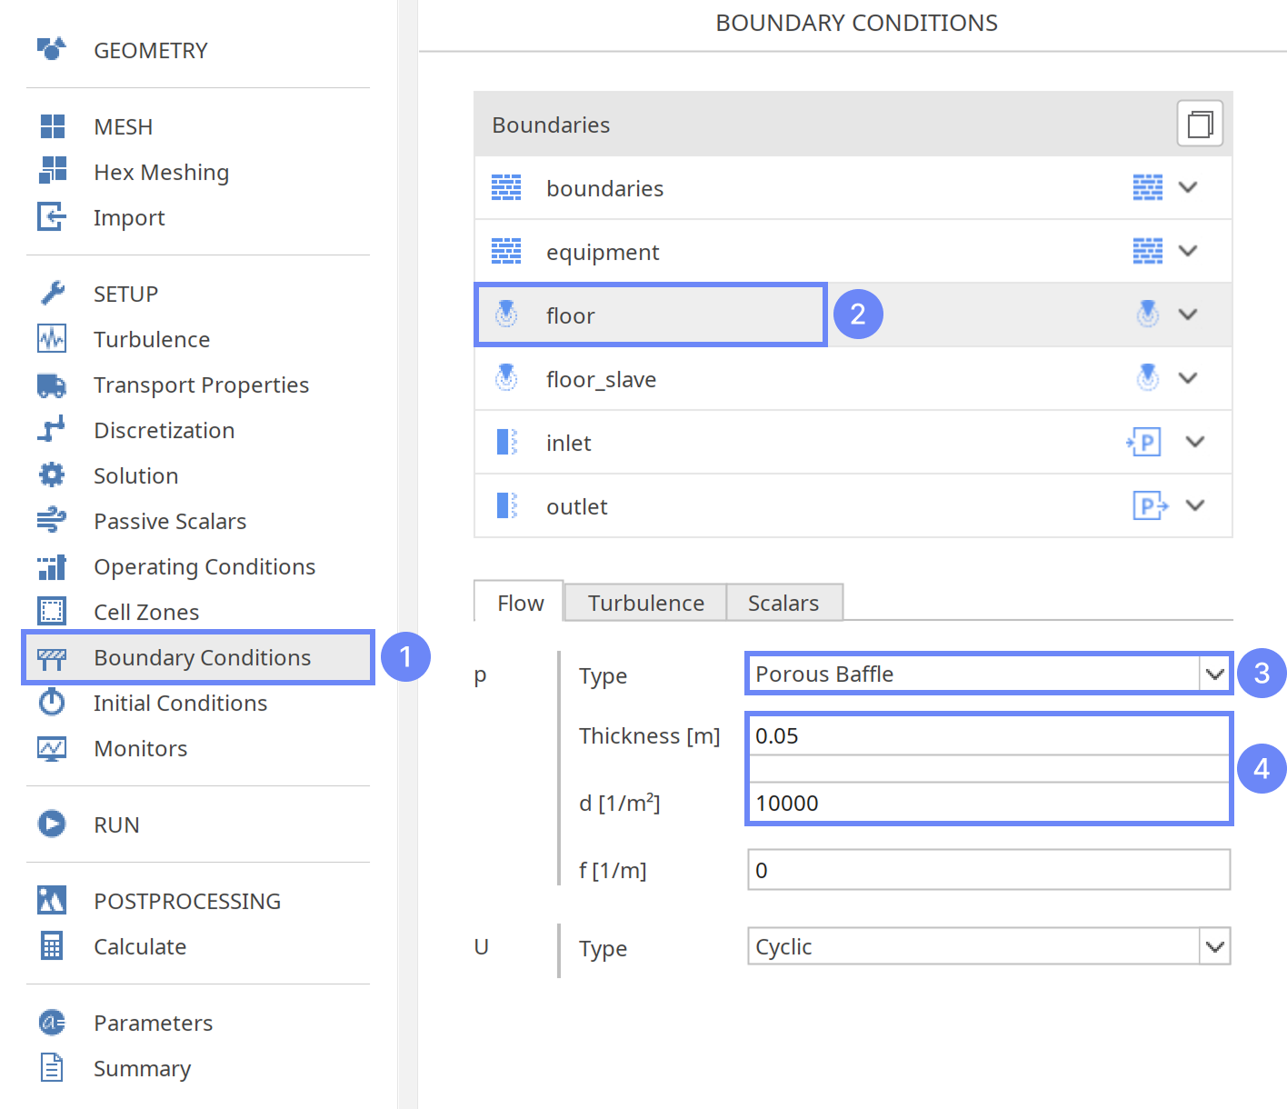The width and height of the screenshot is (1287, 1109).
Task: Click the RUN play icon
Action: pyautogui.click(x=52, y=824)
